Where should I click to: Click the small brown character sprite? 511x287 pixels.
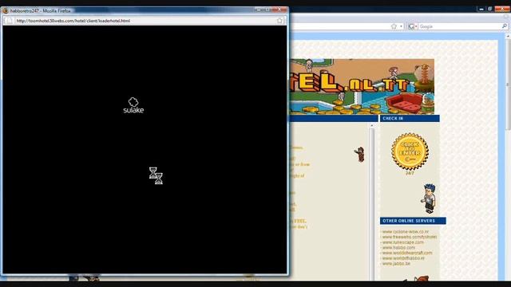359,154
